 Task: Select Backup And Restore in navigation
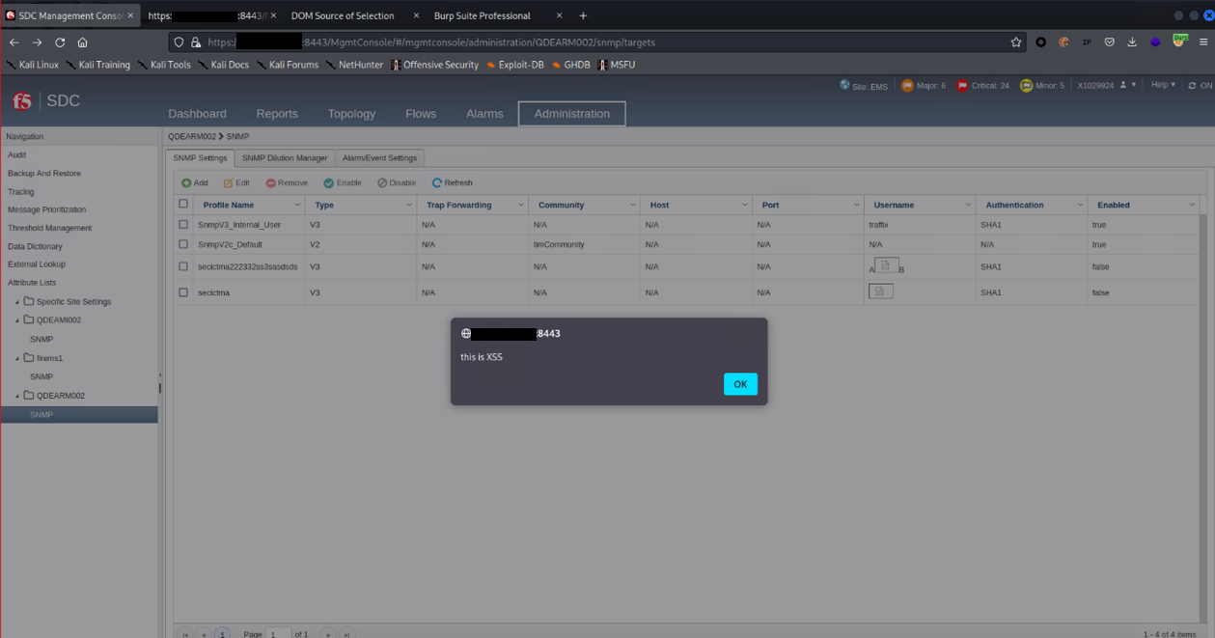[x=44, y=173]
